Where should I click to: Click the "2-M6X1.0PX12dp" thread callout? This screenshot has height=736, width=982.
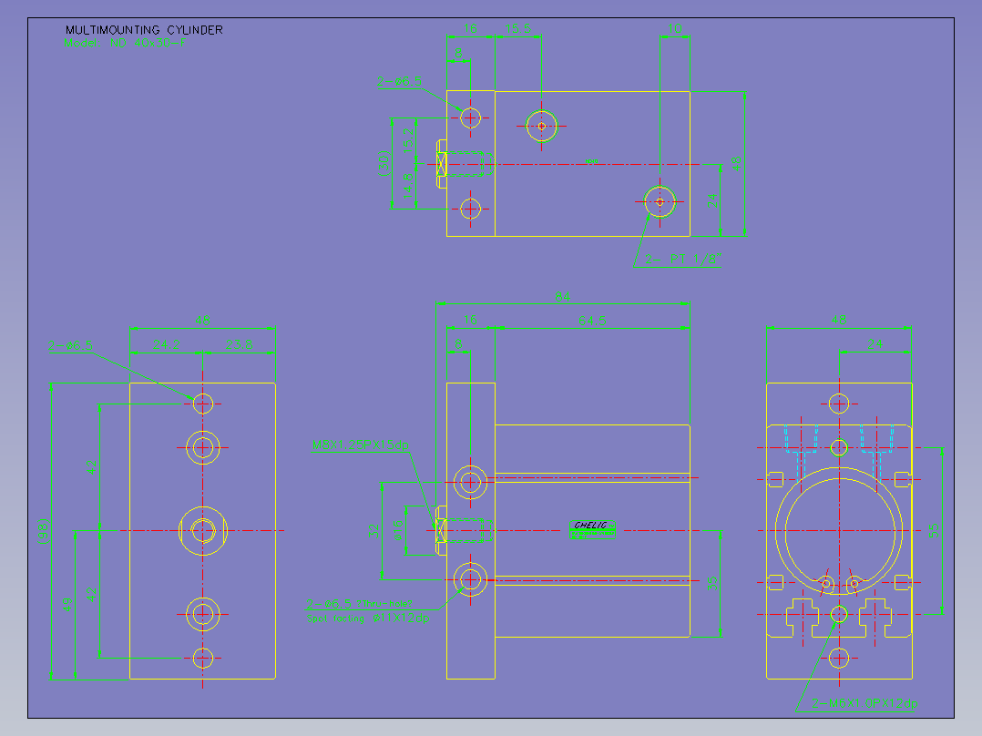pos(864,703)
